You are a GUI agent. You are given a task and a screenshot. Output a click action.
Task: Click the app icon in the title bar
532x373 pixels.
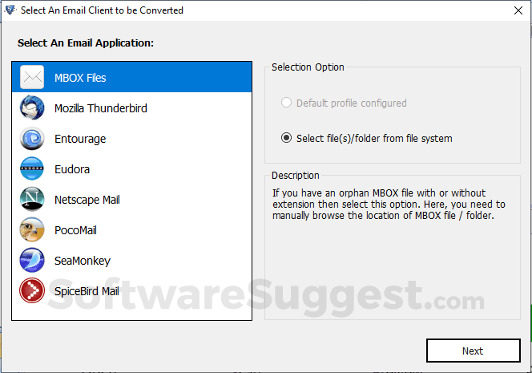click(10, 10)
